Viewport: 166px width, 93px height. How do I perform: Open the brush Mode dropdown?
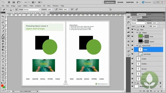(32, 10)
